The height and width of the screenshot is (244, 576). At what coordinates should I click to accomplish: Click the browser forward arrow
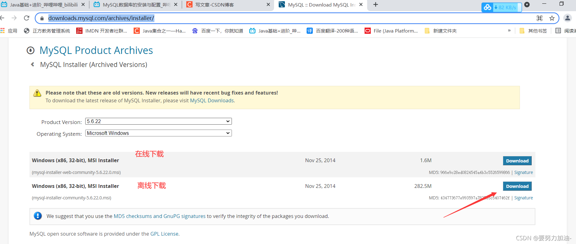tap(14, 18)
